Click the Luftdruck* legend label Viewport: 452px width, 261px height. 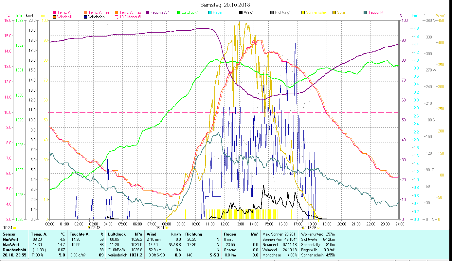190,13
